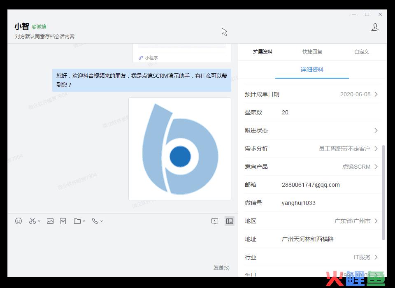Expand the 地区 row chevron
Image resolution: width=395 pixels, height=288 pixels.
point(376,221)
